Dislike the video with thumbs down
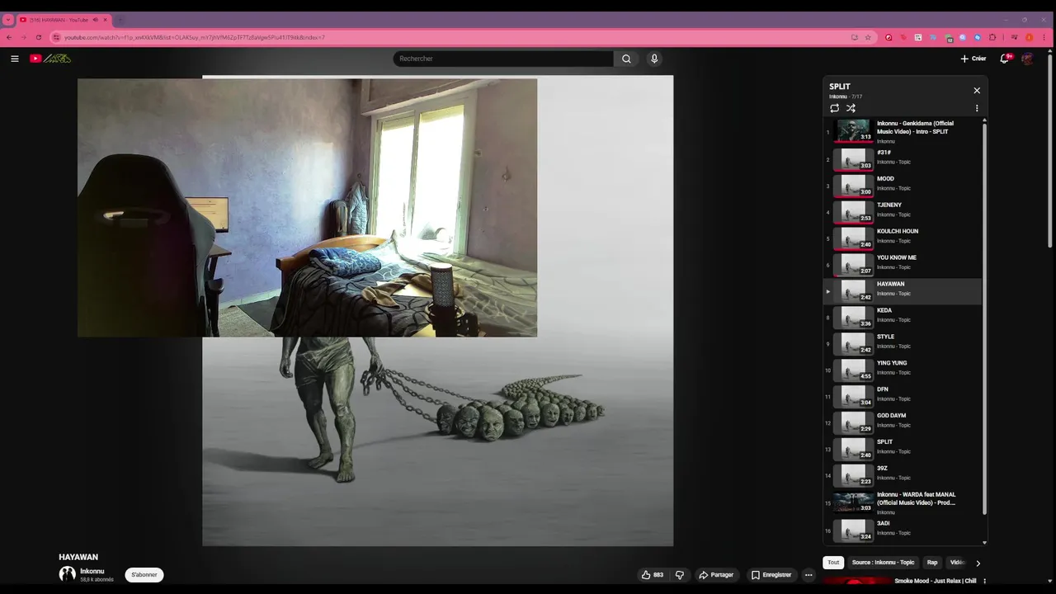Screen dimensions: 1056x594 680,575
